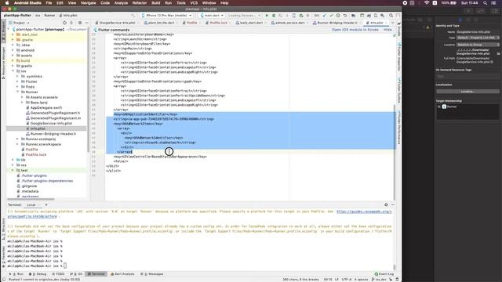Open the Favorites side tool window
The height and width of the screenshot is (282, 502).
[x=3, y=257]
